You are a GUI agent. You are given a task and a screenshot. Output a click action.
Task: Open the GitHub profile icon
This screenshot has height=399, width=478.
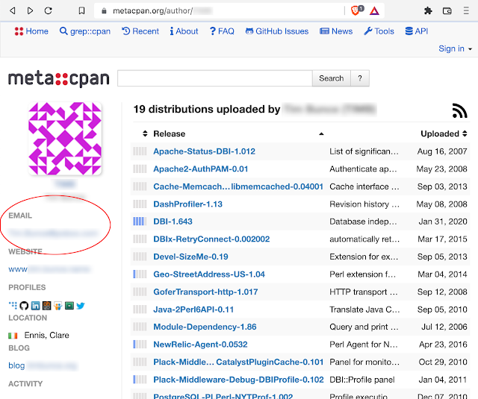pos(24,306)
